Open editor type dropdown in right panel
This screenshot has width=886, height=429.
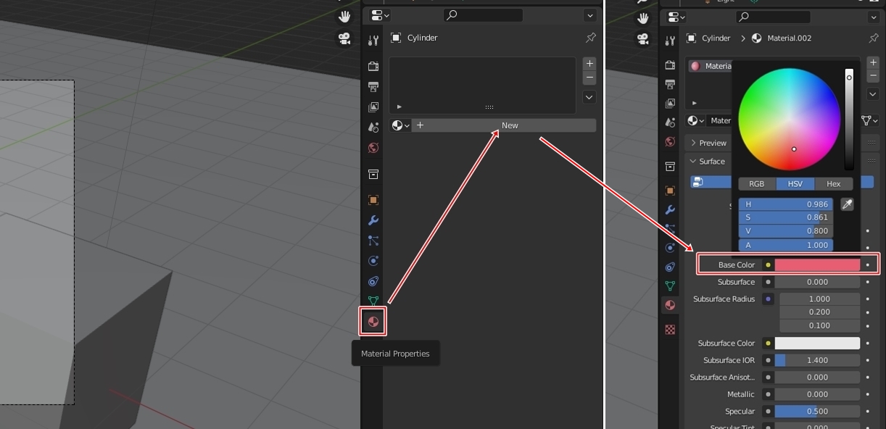click(x=676, y=17)
